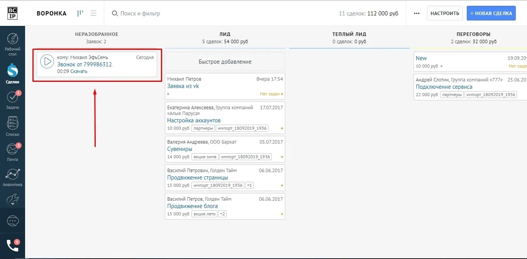Play the call recording from 799986312

pos(47,61)
